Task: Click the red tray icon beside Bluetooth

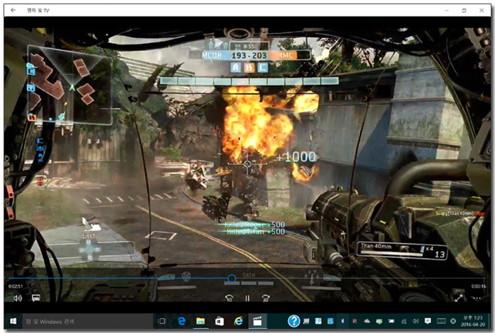Action: click(355, 321)
